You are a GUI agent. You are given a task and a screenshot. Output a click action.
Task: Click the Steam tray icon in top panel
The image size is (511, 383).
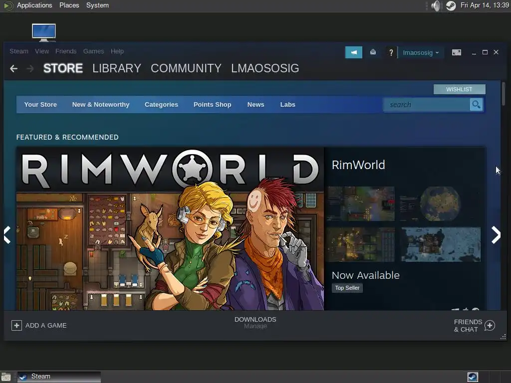[x=451, y=5]
